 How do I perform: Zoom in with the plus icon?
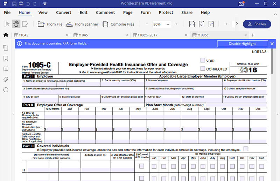coord(176,24)
